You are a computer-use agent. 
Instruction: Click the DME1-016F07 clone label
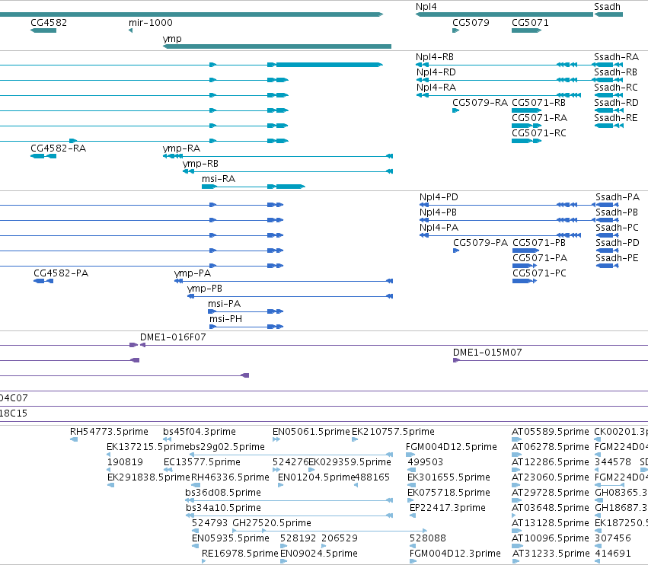173,337
